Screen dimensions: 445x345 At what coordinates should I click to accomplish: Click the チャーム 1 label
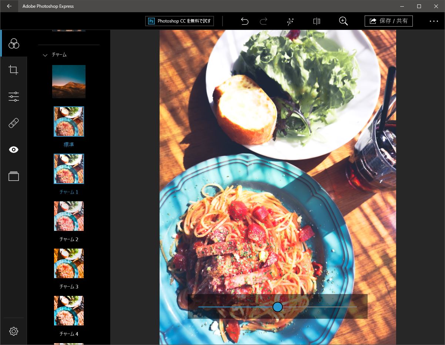coord(69,192)
